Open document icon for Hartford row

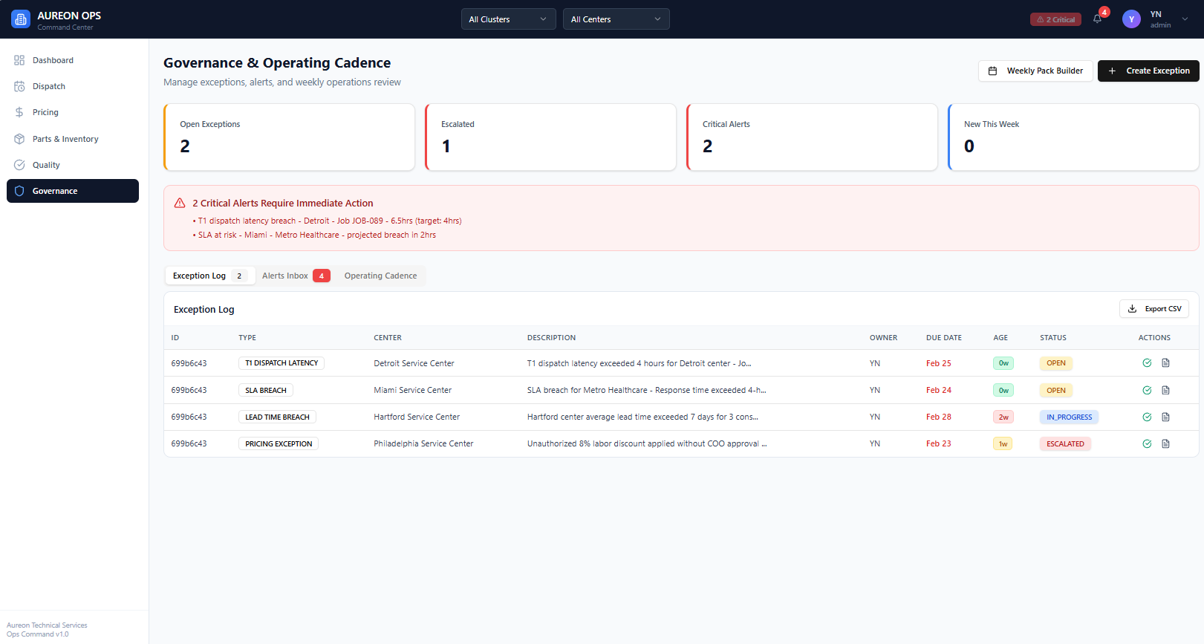[1165, 417]
